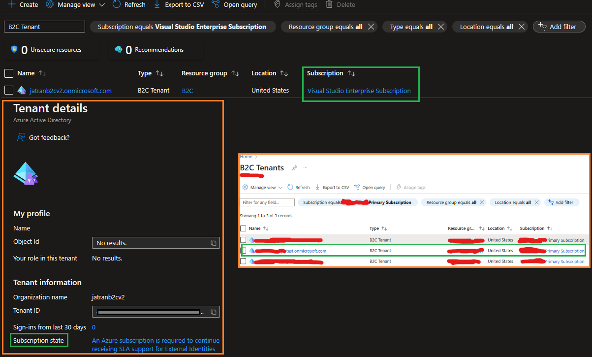Open the jatranb2cv2.onmicrosoft.com link
Viewport: 592px width, 357px height.
(x=70, y=91)
